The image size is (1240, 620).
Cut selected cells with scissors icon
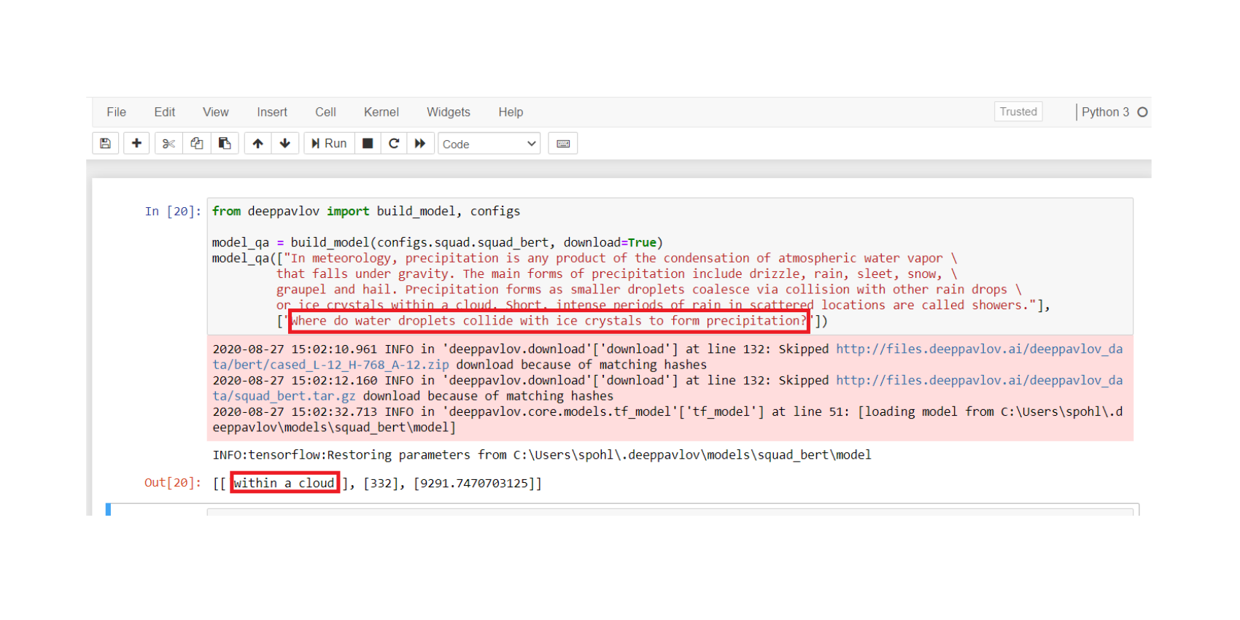pyautogui.click(x=168, y=144)
